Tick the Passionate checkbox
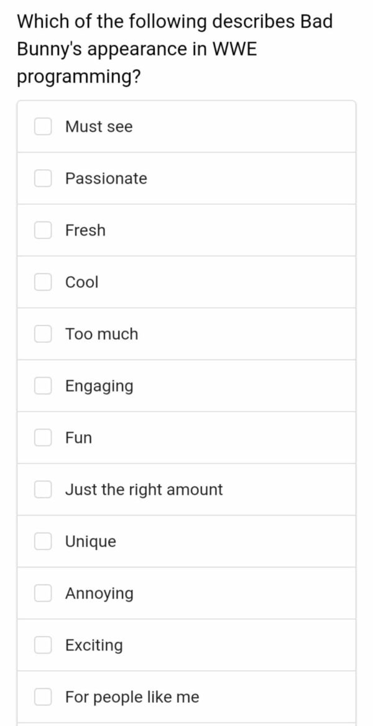Screen dimensions: 373x726 (43, 179)
